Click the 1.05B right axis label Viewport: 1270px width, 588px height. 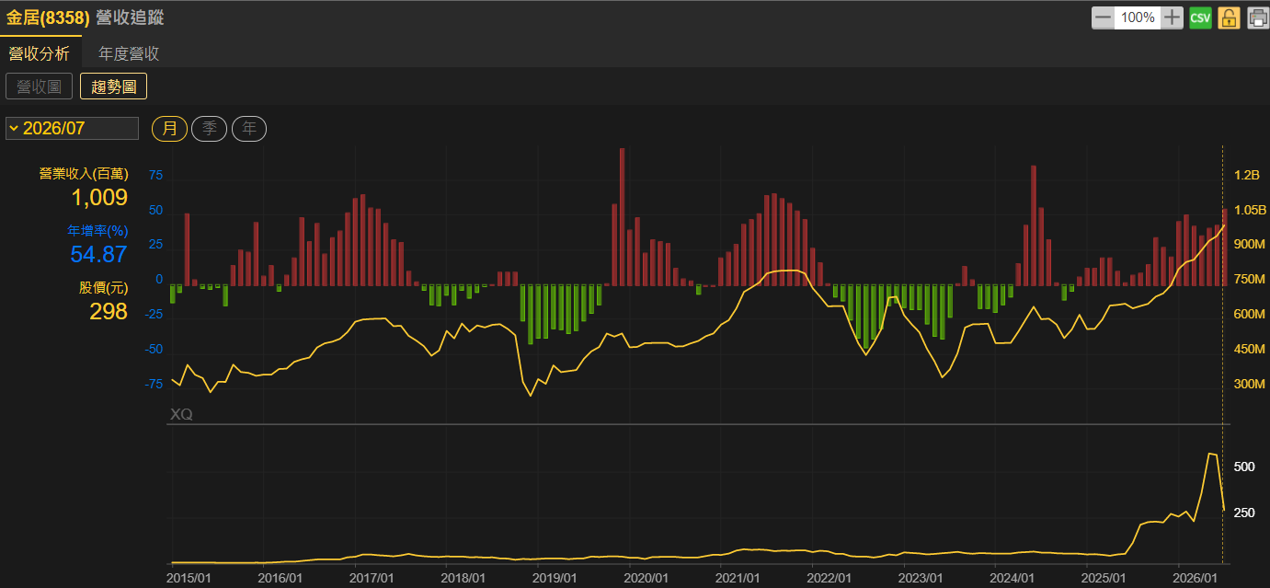[x=1250, y=210]
